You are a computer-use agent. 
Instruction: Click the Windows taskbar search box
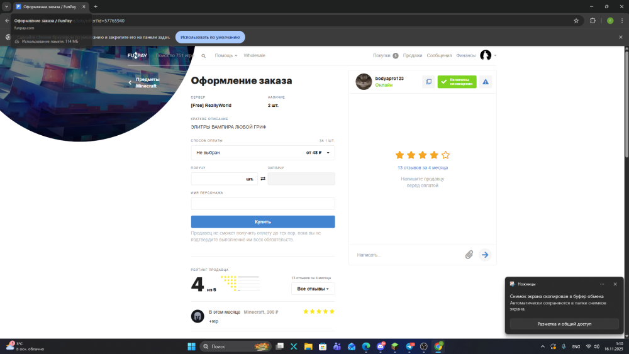pos(235,346)
